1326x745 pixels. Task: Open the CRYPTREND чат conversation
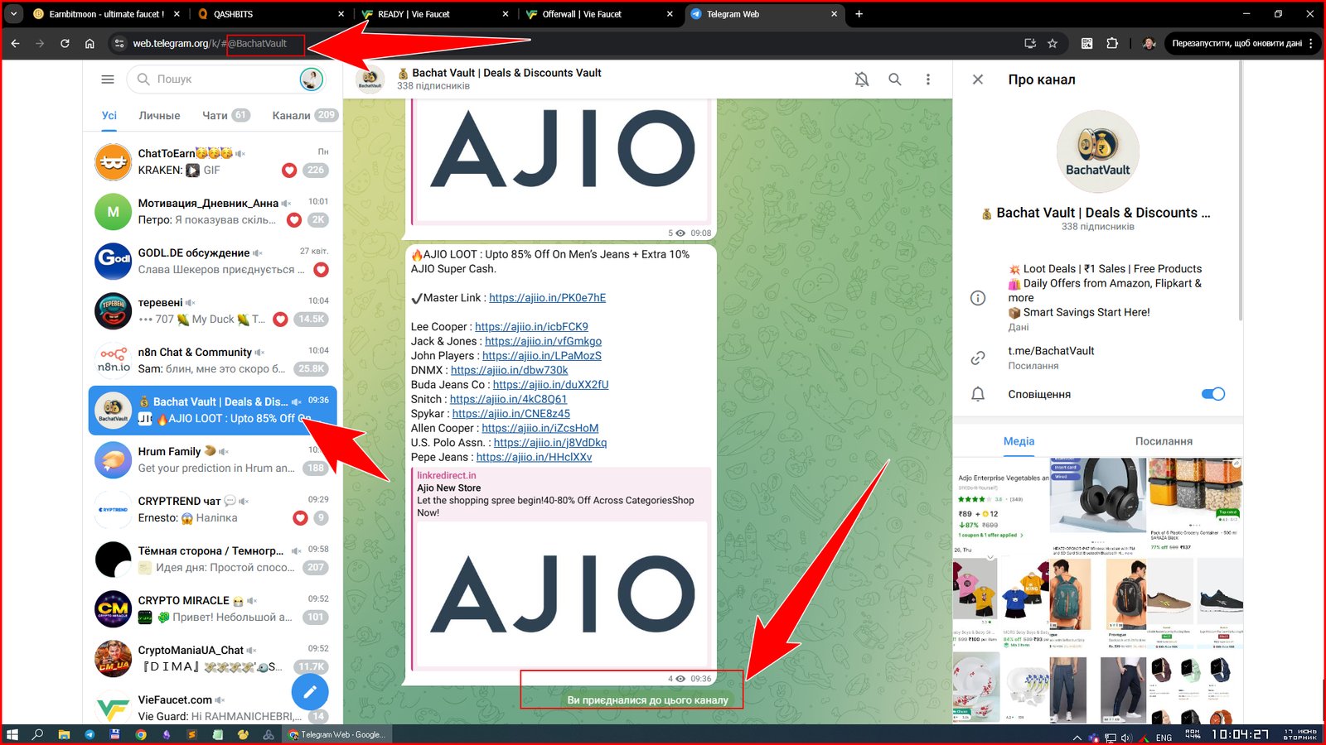(x=212, y=510)
